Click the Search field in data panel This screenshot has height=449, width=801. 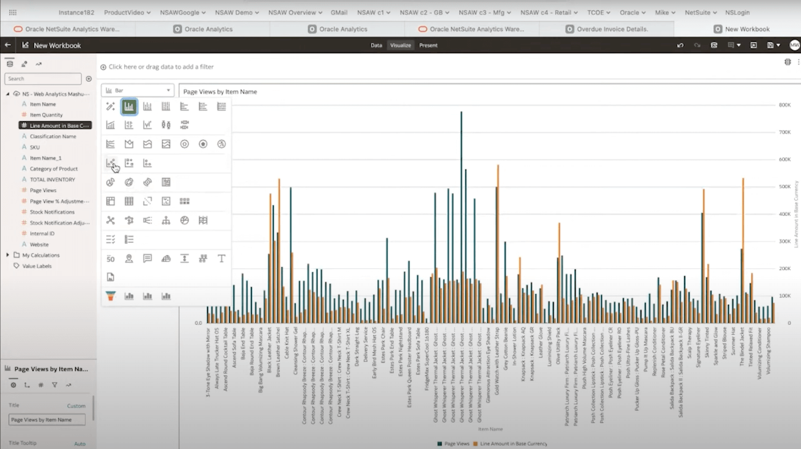(x=43, y=79)
